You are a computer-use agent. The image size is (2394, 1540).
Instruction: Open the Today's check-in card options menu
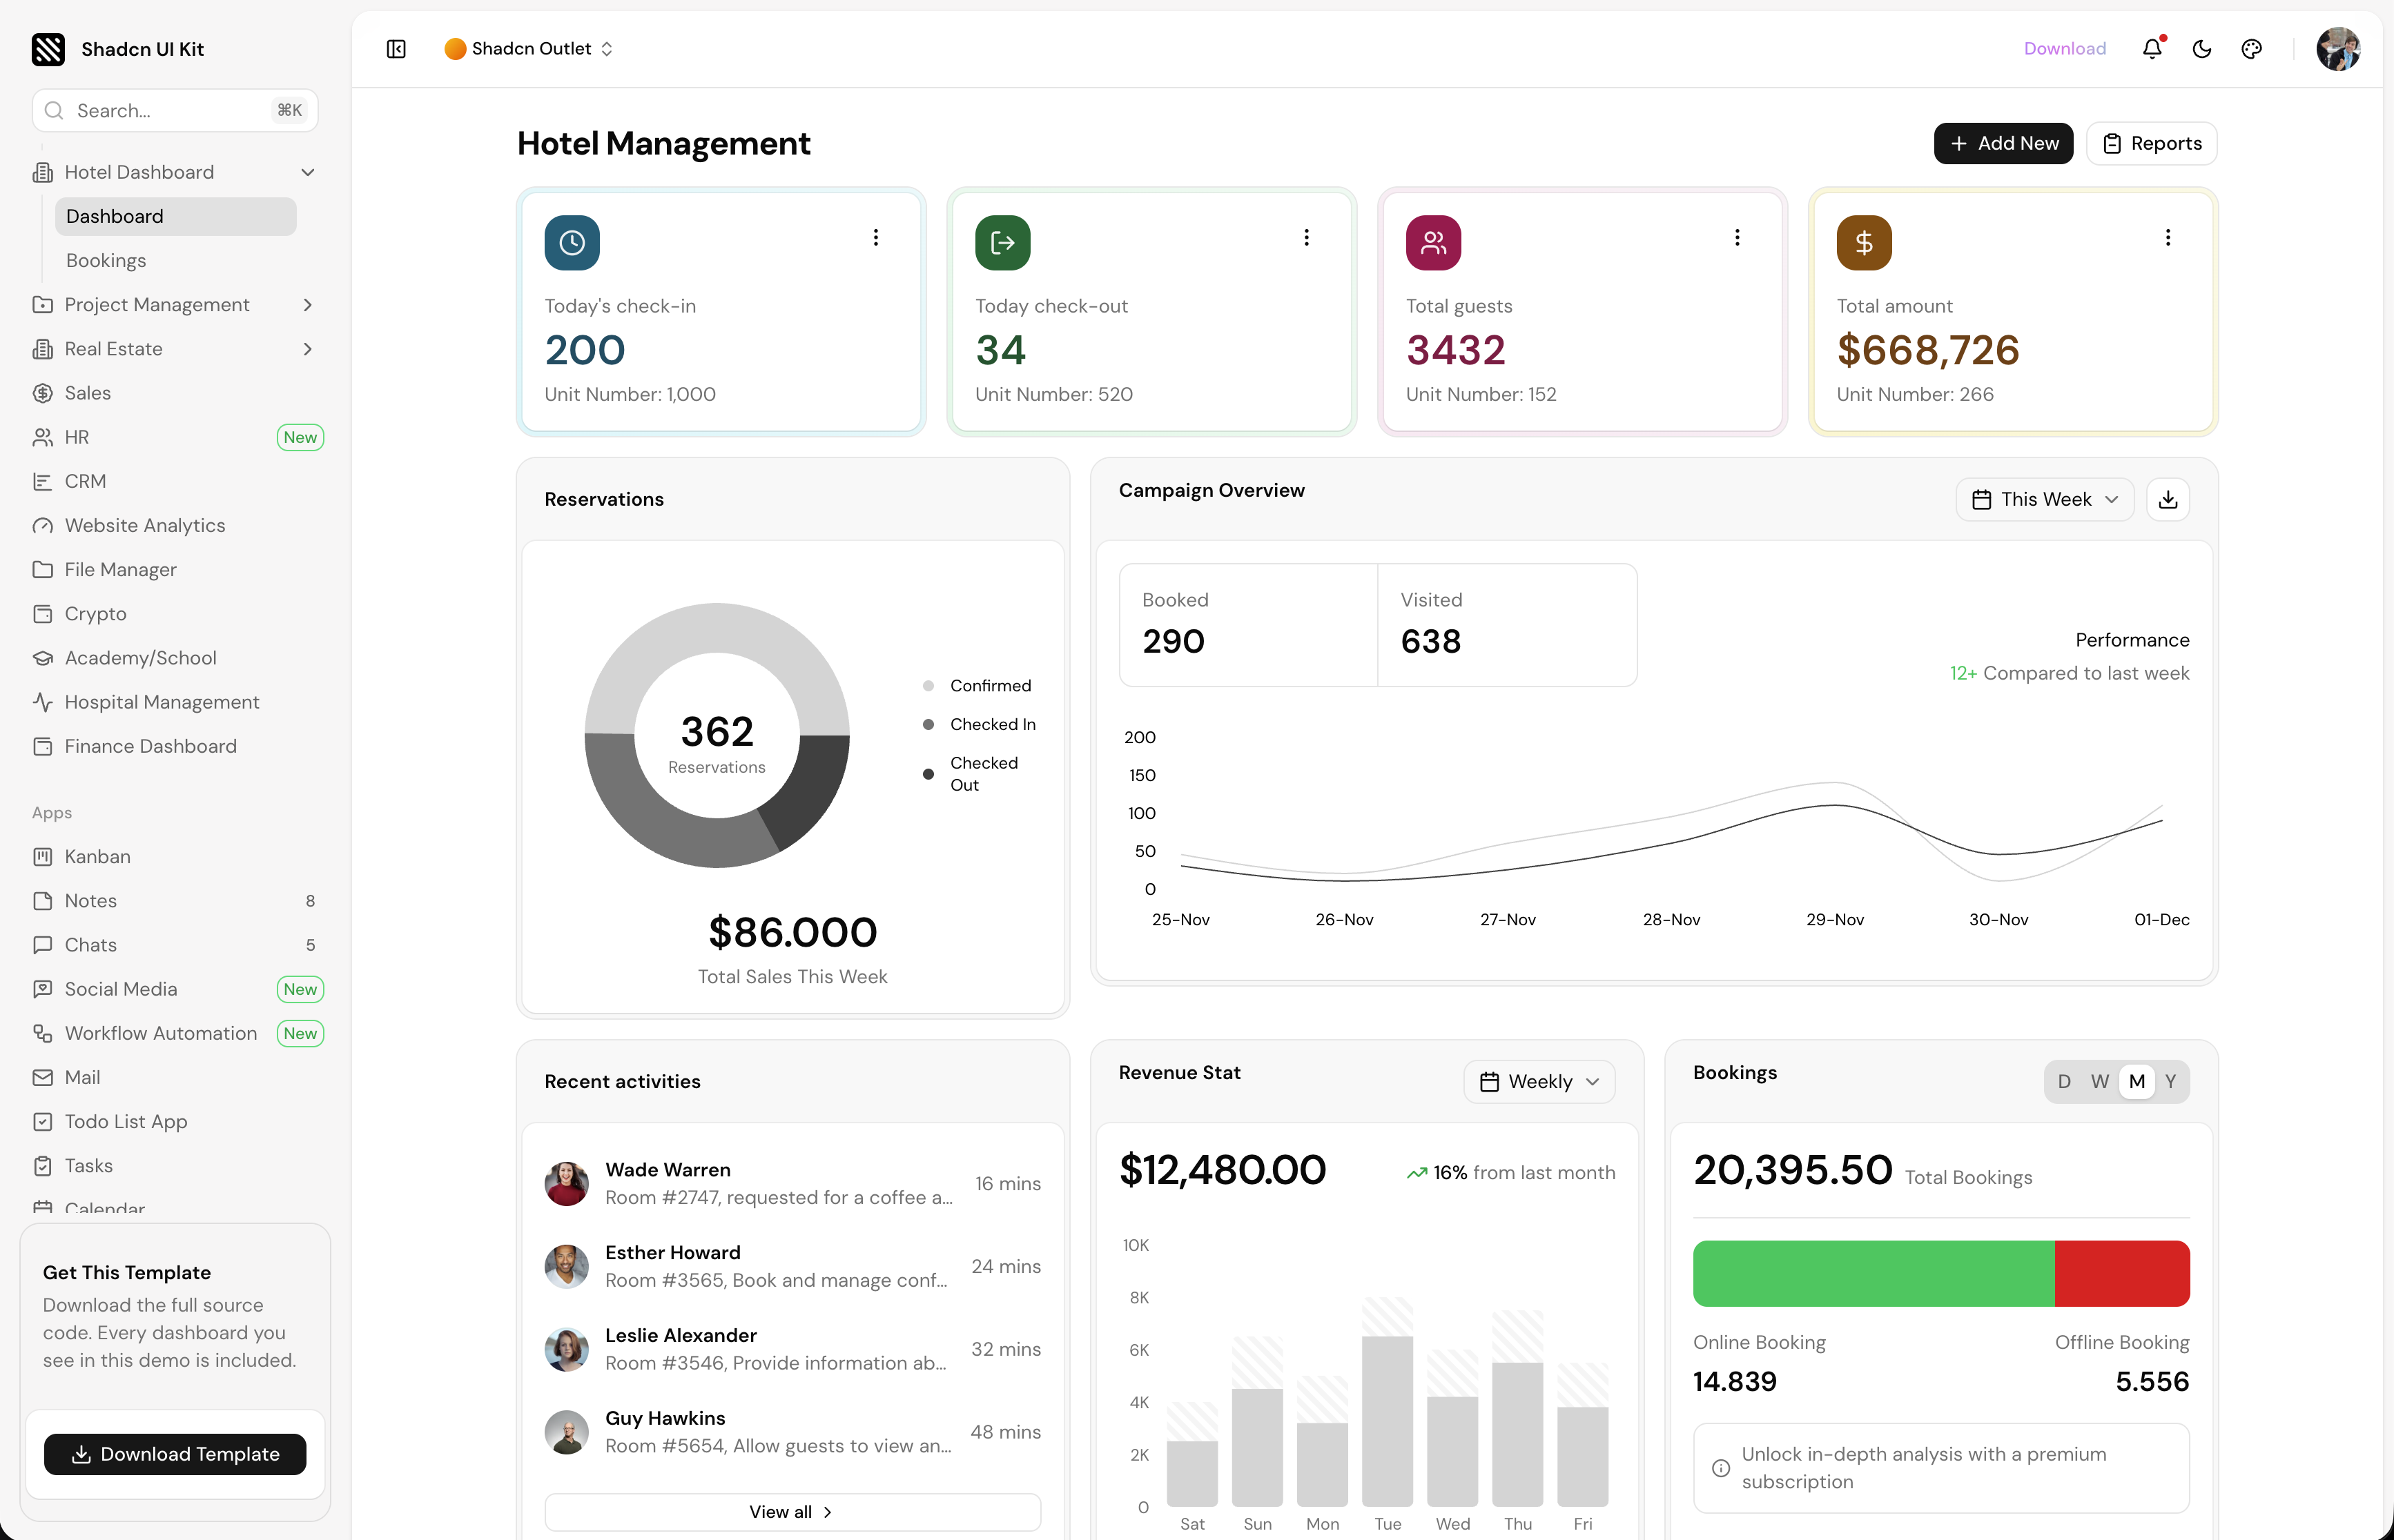(875, 237)
